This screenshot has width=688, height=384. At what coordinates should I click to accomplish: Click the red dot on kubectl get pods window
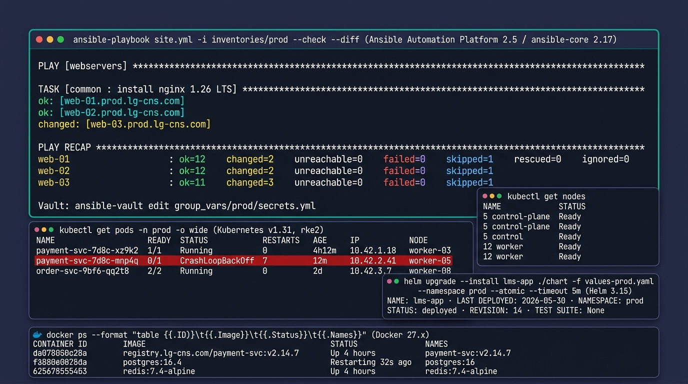click(36, 230)
